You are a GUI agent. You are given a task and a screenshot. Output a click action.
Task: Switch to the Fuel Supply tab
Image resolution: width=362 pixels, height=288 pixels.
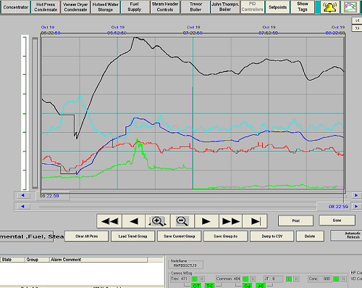pyautogui.click(x=135, y=7)
